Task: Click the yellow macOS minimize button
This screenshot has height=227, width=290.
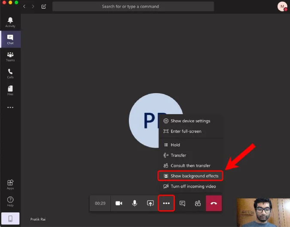Action: [10, 3]
